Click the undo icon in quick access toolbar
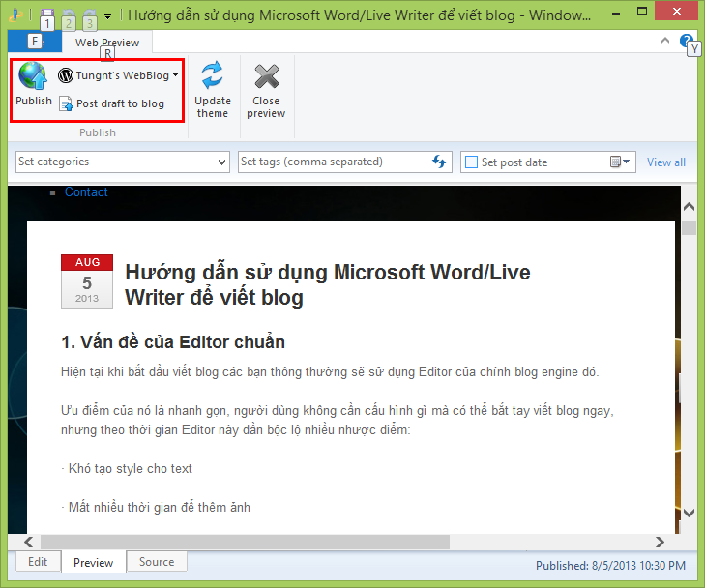The width and height of the screenshot is (705, 588). click(68, 15)
